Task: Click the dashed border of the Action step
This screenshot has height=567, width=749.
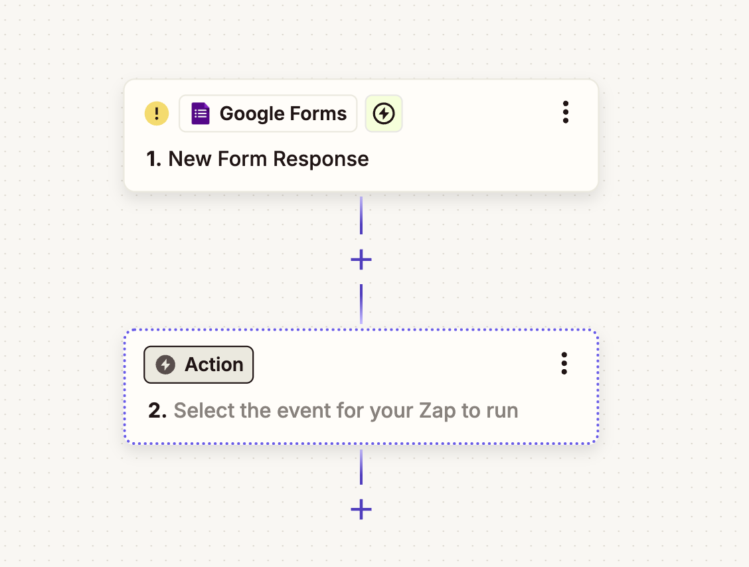Action: (361, 329)
